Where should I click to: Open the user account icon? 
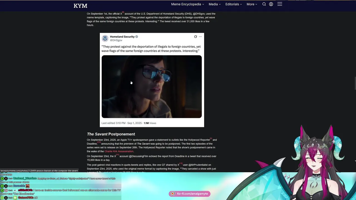[271, 4]
